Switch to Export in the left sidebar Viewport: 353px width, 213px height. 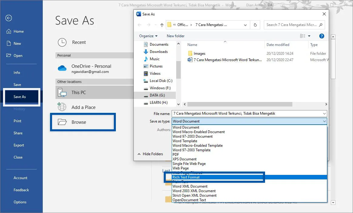(x=18, y=145)
